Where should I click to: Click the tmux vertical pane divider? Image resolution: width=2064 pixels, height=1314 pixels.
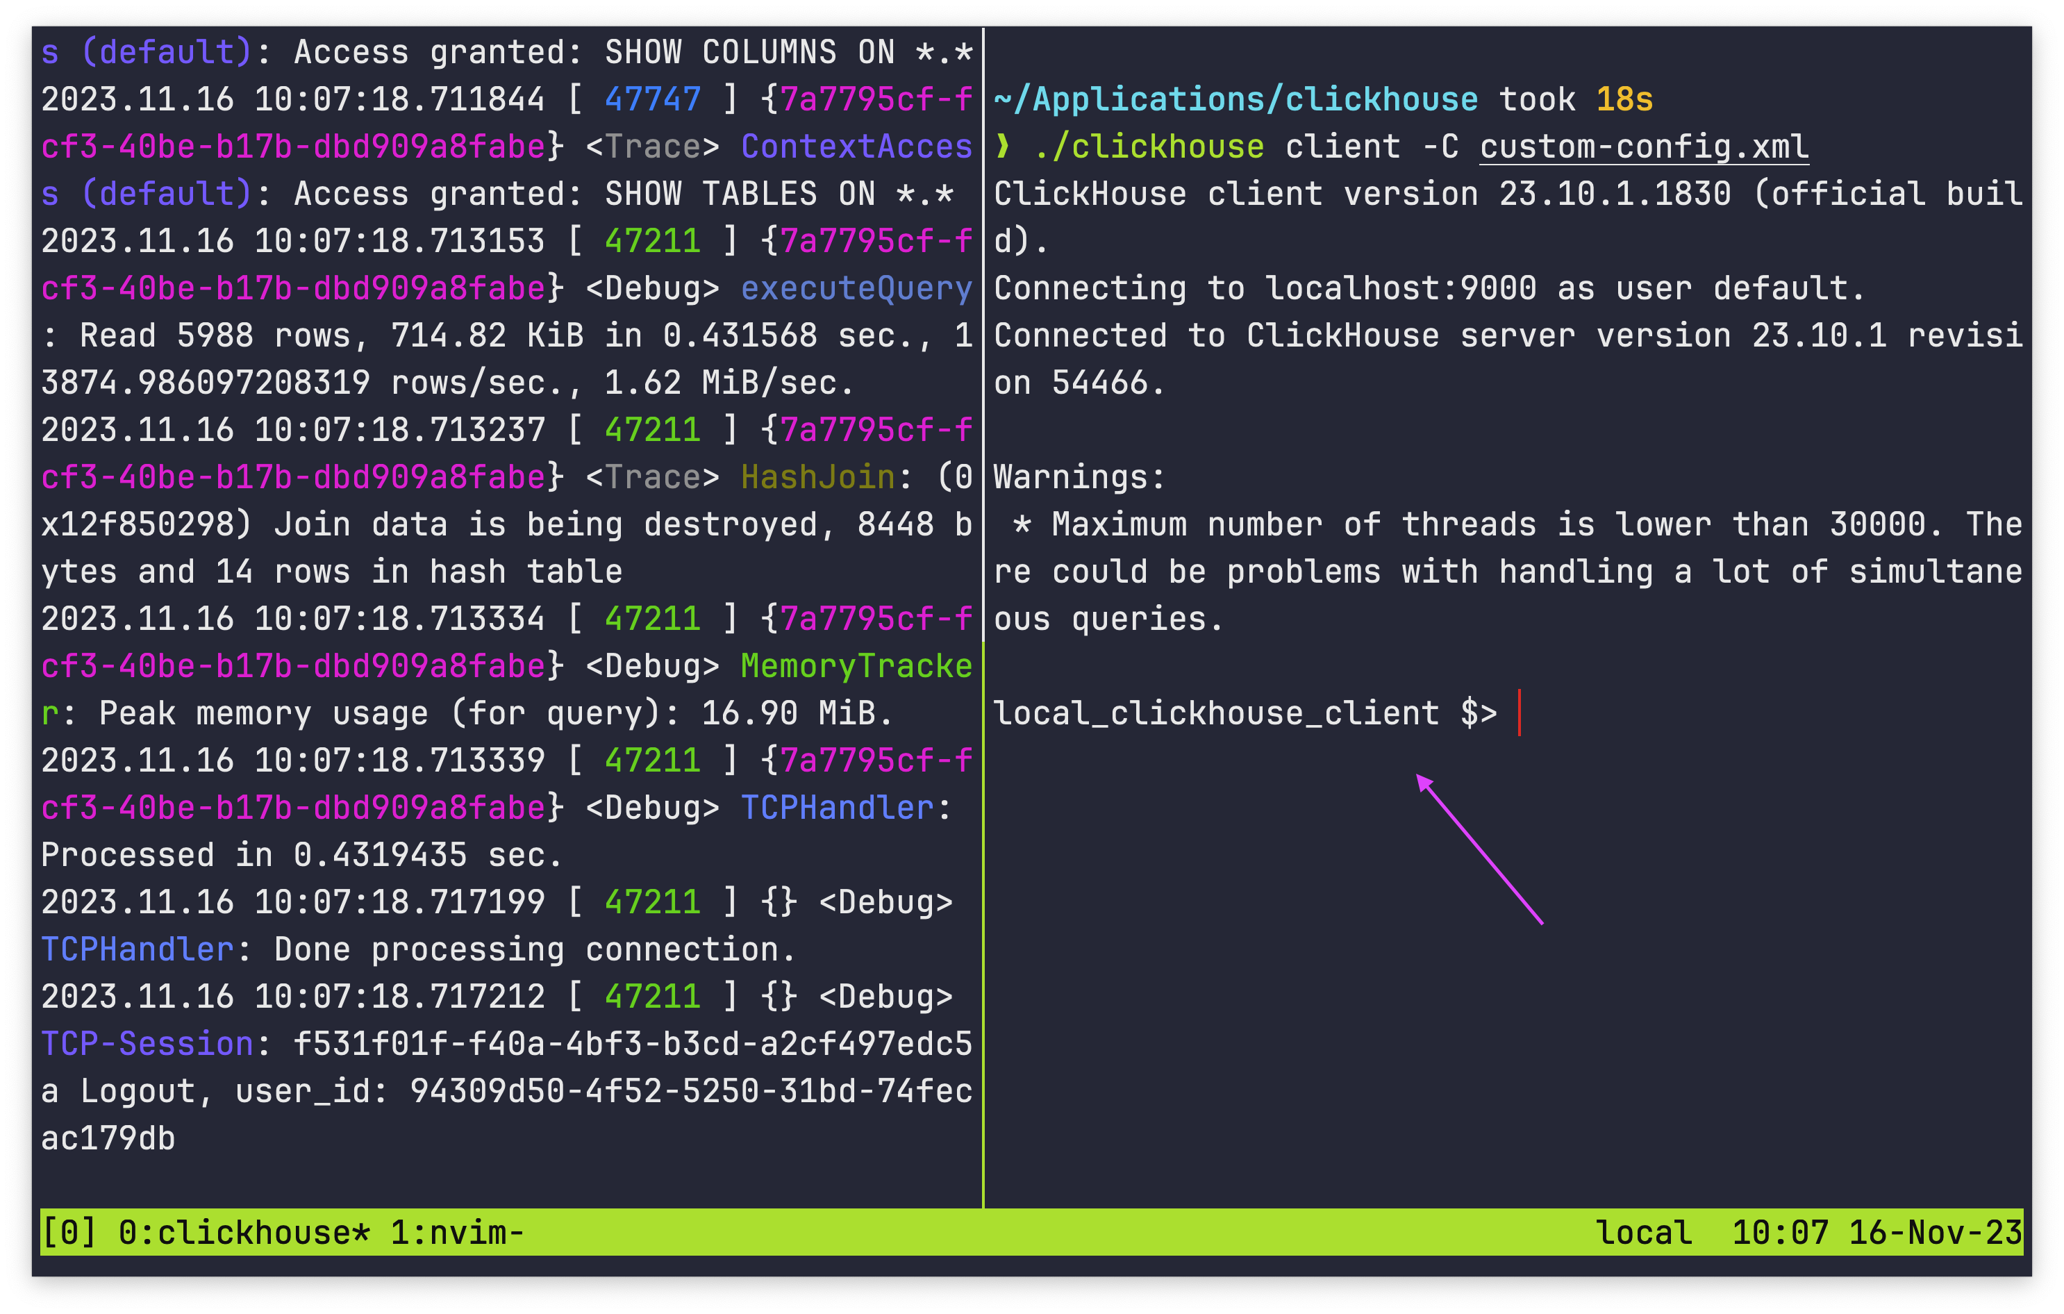click(983, 600)
